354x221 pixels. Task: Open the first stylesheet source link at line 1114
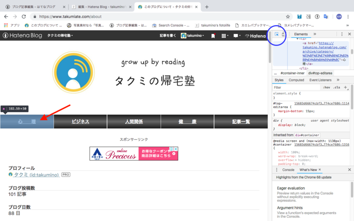point(322,103)
